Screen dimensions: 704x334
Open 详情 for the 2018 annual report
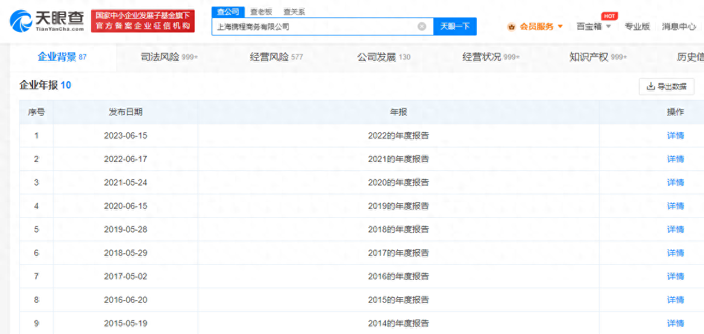675,229
